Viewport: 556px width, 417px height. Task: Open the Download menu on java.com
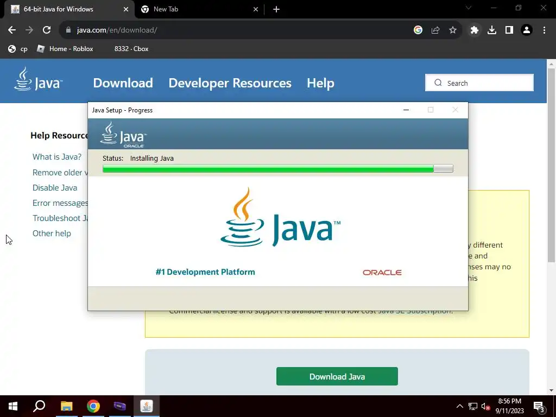(123, 83)
